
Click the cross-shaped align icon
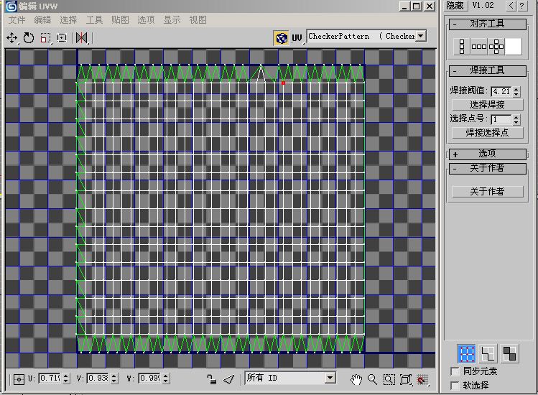pyautogui.click(x=496, y=47)
